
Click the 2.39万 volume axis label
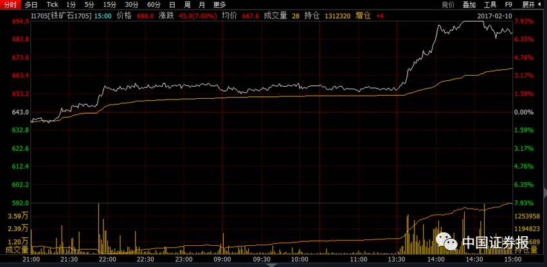[18, 228]
